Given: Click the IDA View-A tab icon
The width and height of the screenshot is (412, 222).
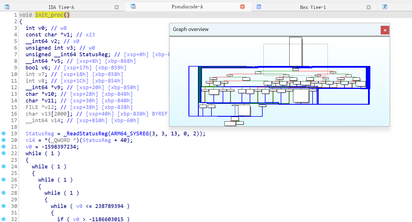Looking at the screenshot, I should (7, 7).
